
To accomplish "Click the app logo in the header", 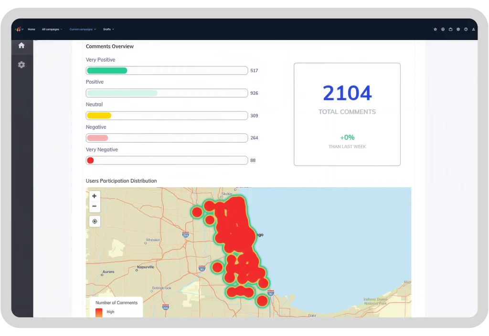I will click(x=19, y=29).
